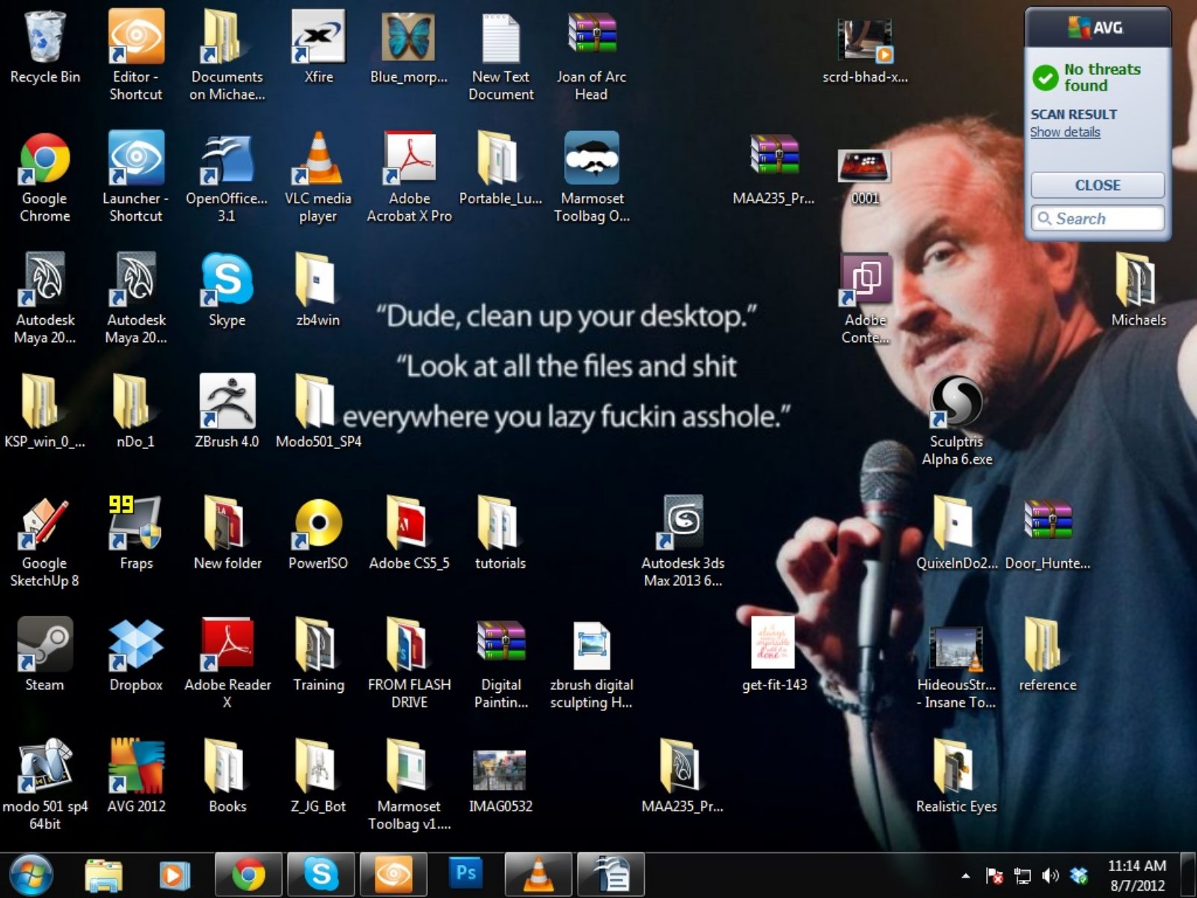Open the Google Chrome desktop shortcut

45,159
